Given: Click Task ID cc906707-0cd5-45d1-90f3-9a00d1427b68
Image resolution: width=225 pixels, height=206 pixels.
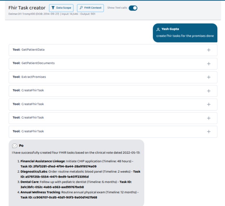Looking at the screenshot, I should pos(59,197).
